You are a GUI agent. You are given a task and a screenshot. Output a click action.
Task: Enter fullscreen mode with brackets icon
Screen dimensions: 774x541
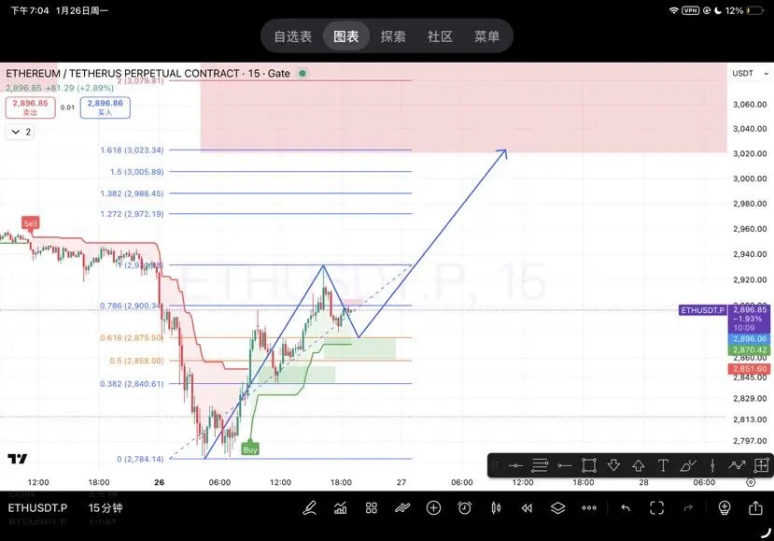[656, 508]
